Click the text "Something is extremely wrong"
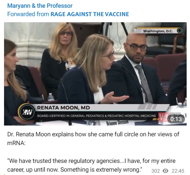Viewport: 190px width, 175px height. (x=101, y=170)
